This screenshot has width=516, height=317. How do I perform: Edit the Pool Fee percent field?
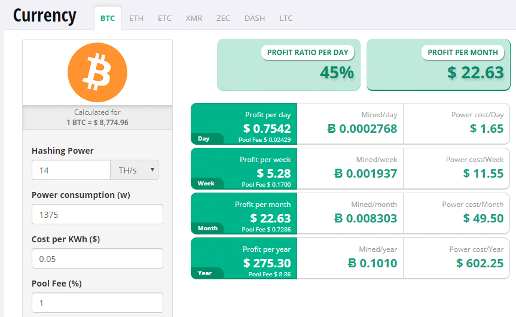click(x=97, y=303)
